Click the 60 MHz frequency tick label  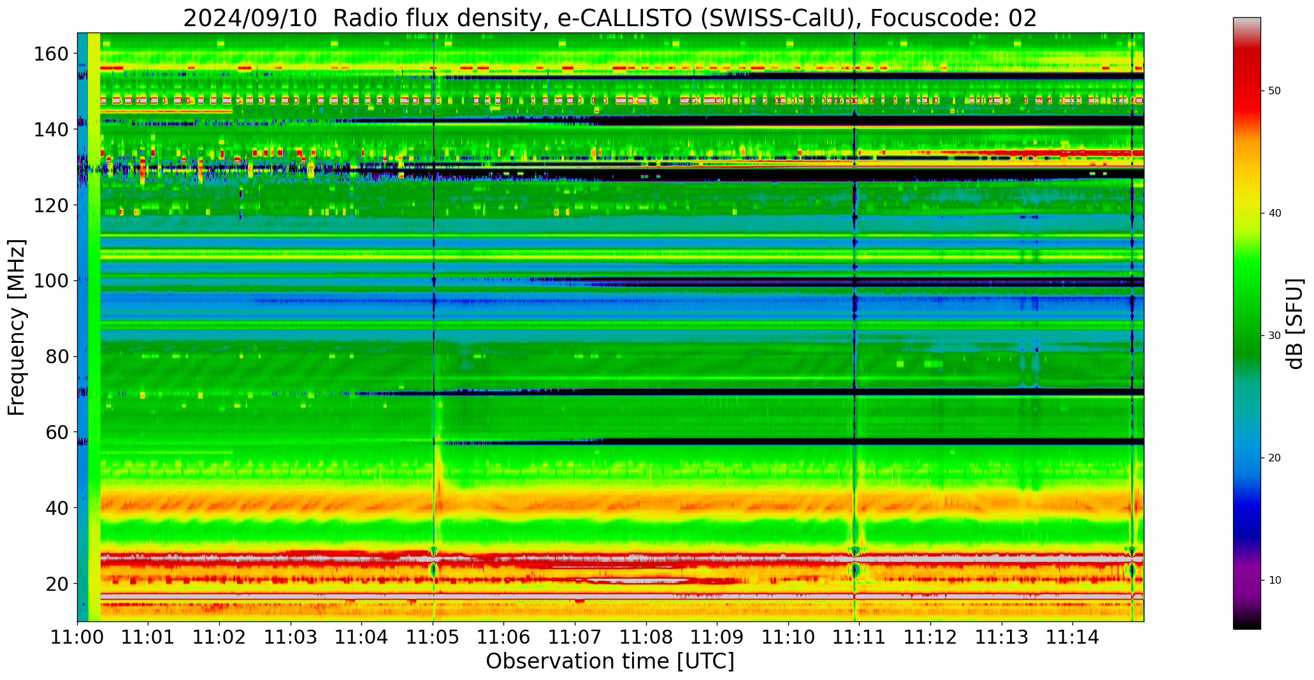(57, 432)
